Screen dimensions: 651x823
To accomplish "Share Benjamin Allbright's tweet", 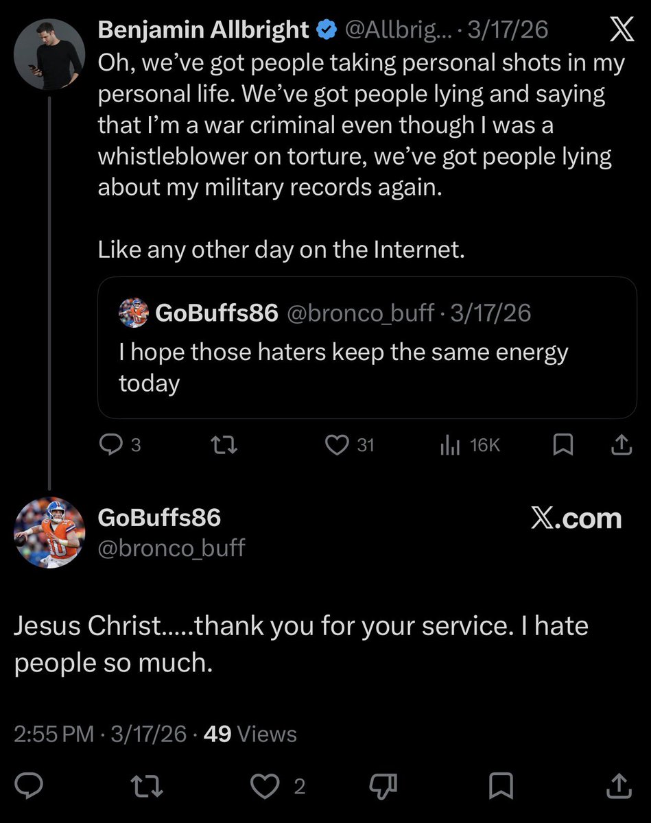I will pos(621,446).
